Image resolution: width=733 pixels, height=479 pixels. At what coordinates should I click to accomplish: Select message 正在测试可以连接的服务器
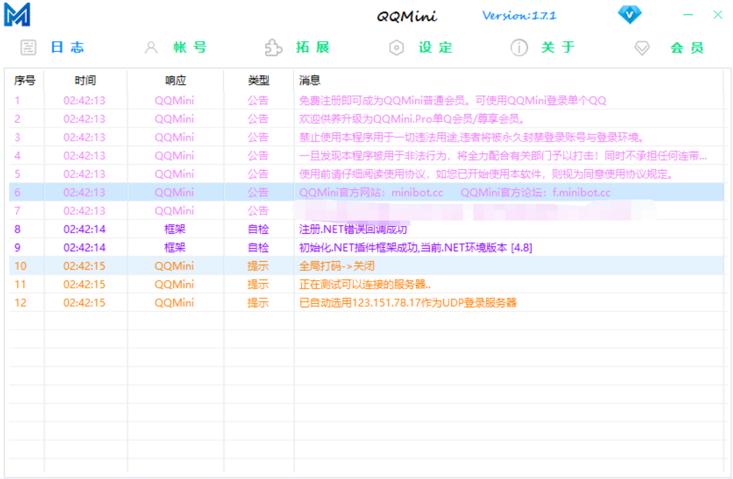coord(365,284)
